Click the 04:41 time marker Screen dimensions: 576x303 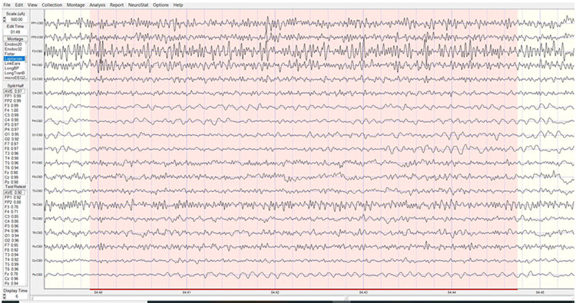click(x=187, y=293)
